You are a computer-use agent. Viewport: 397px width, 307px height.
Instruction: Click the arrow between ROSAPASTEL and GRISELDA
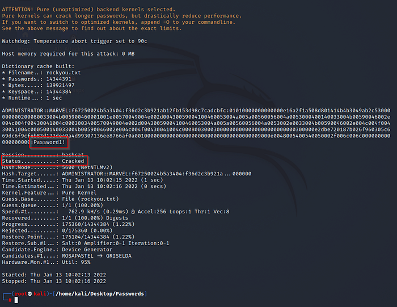point(100,256)
